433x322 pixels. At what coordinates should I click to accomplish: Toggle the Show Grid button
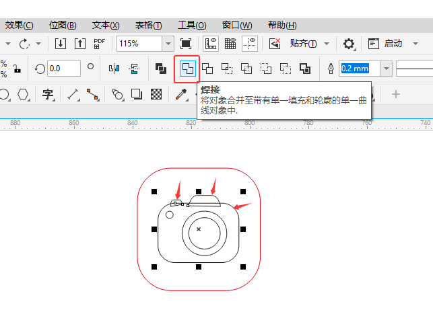230,44
